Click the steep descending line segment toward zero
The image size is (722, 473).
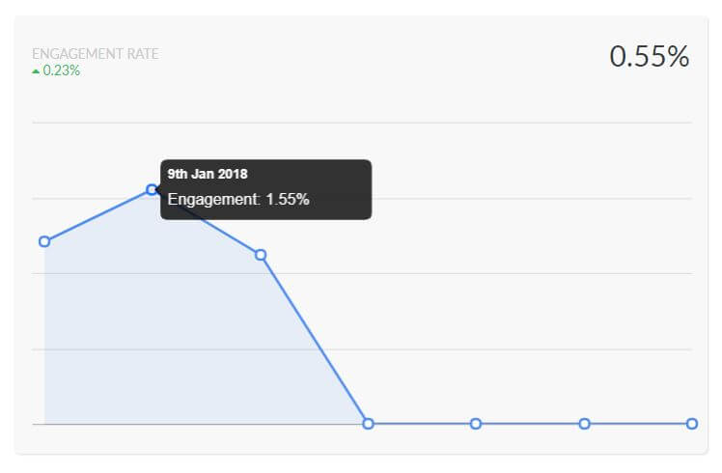click(x=314, y=339)
